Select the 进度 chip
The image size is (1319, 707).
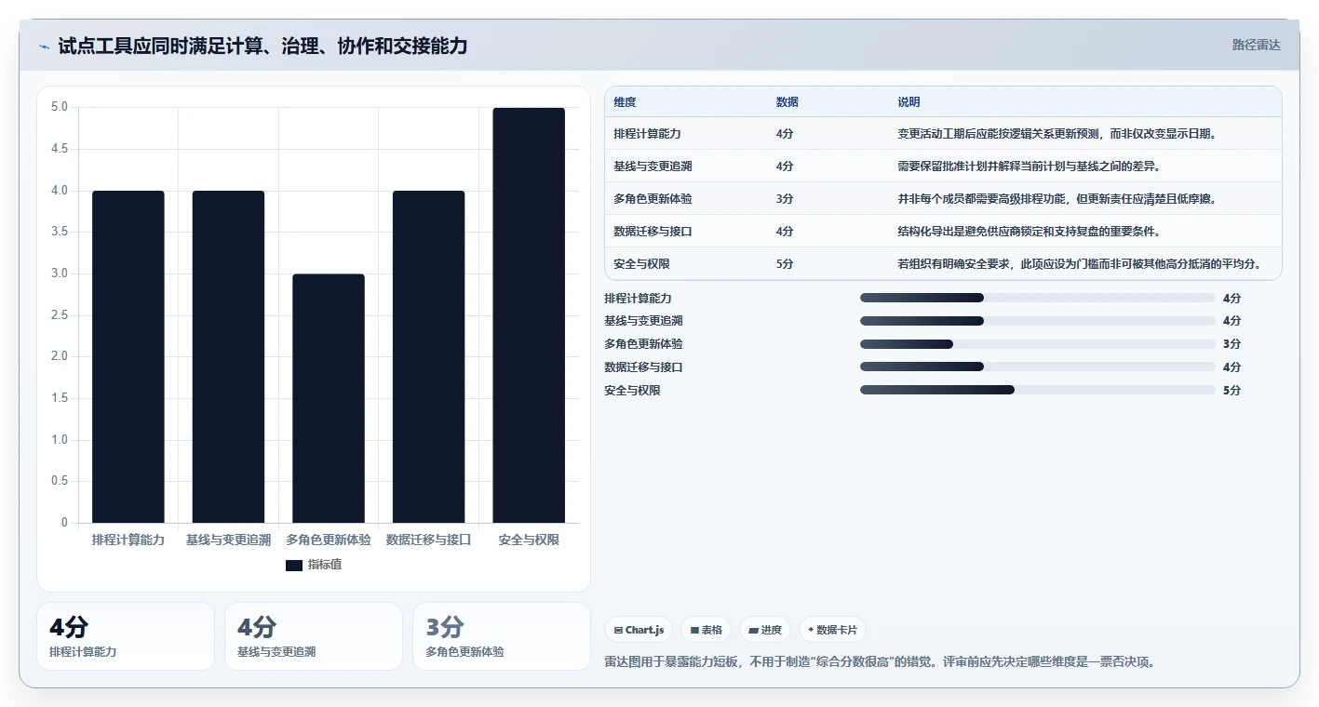(x=765, y=630)
